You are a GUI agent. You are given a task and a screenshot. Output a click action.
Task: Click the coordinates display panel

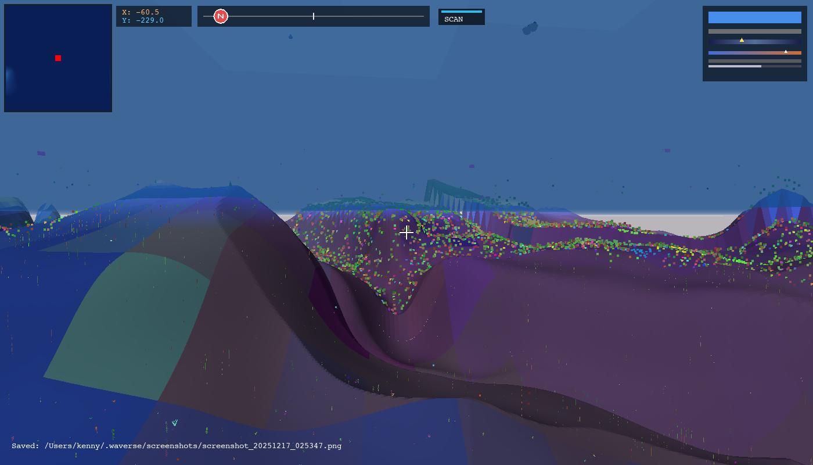153,16
